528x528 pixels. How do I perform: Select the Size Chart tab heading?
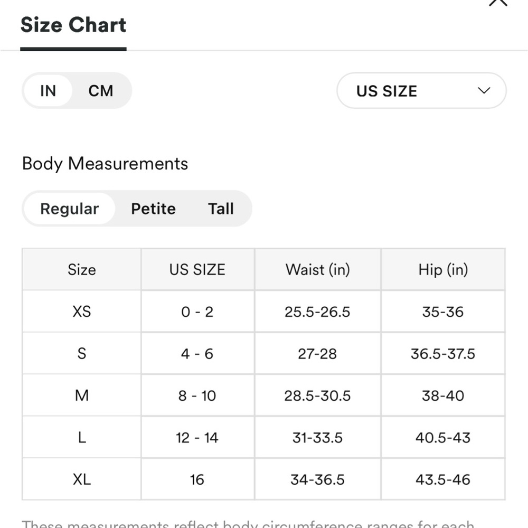pos(73,25)
